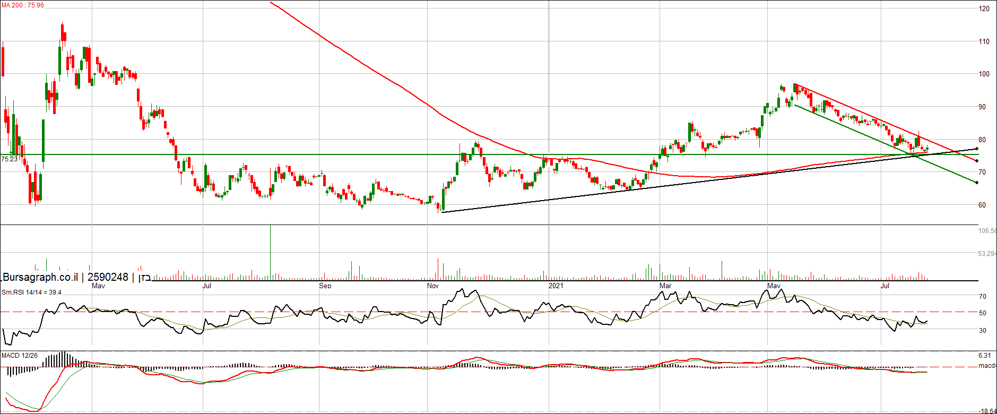
Task: Select the Nov marker on the time axis
Action: tap(432, 286)
